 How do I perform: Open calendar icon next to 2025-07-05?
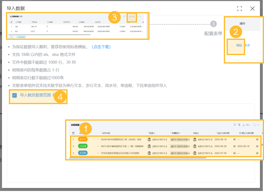coord(234,153)
